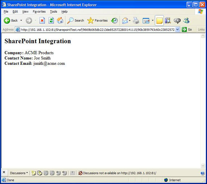Screen dimensions: 207x184
Task: Expand the Discussions dropdown menu
Action: tap(19, 173)
